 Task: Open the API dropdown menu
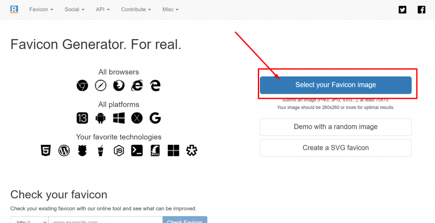103,9
